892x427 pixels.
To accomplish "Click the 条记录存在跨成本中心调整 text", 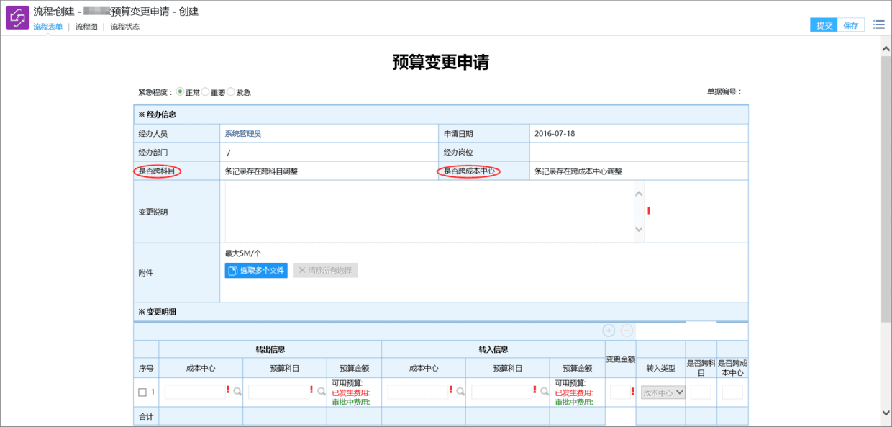I will (x=578, y=171).
